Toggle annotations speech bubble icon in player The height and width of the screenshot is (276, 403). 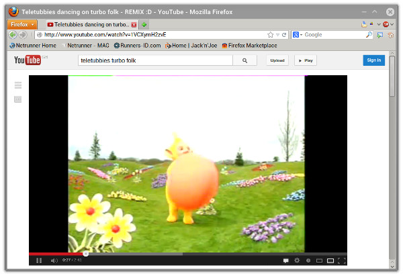pyautogui.click(x=285, y=261)
